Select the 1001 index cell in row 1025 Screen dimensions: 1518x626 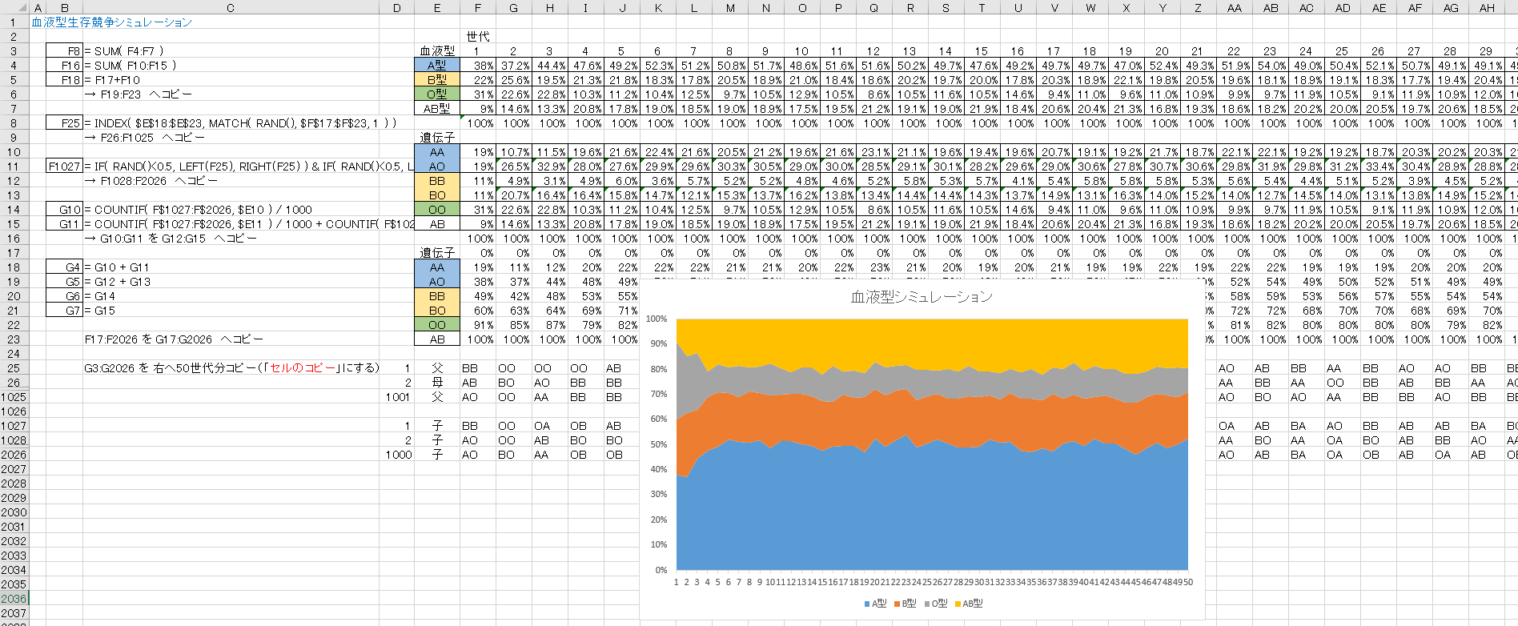pyautogui.click(x=397, y=397)
